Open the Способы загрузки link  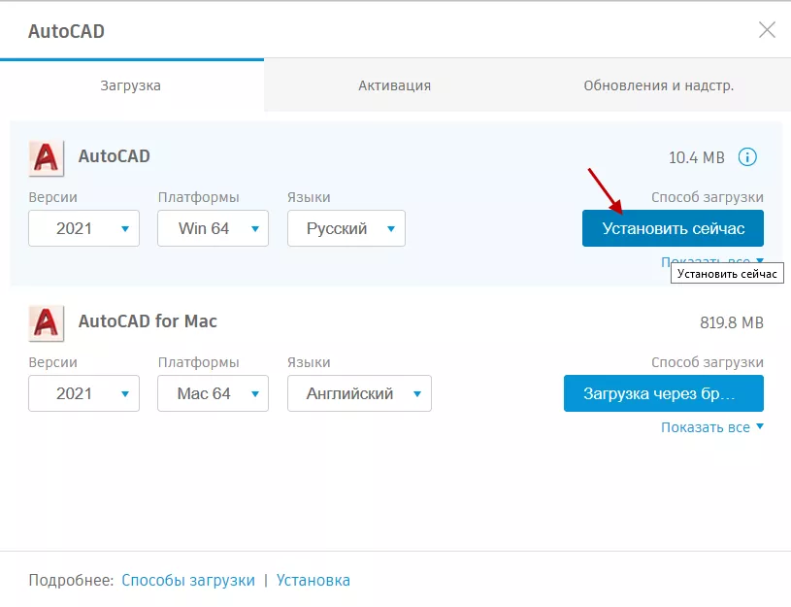[x=188, y=580]
